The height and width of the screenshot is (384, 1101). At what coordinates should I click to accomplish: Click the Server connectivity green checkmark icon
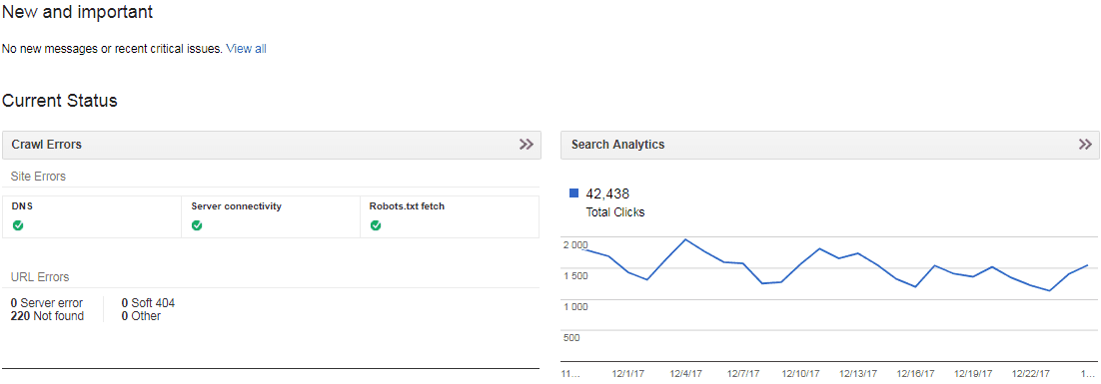[x=197, y=225]
